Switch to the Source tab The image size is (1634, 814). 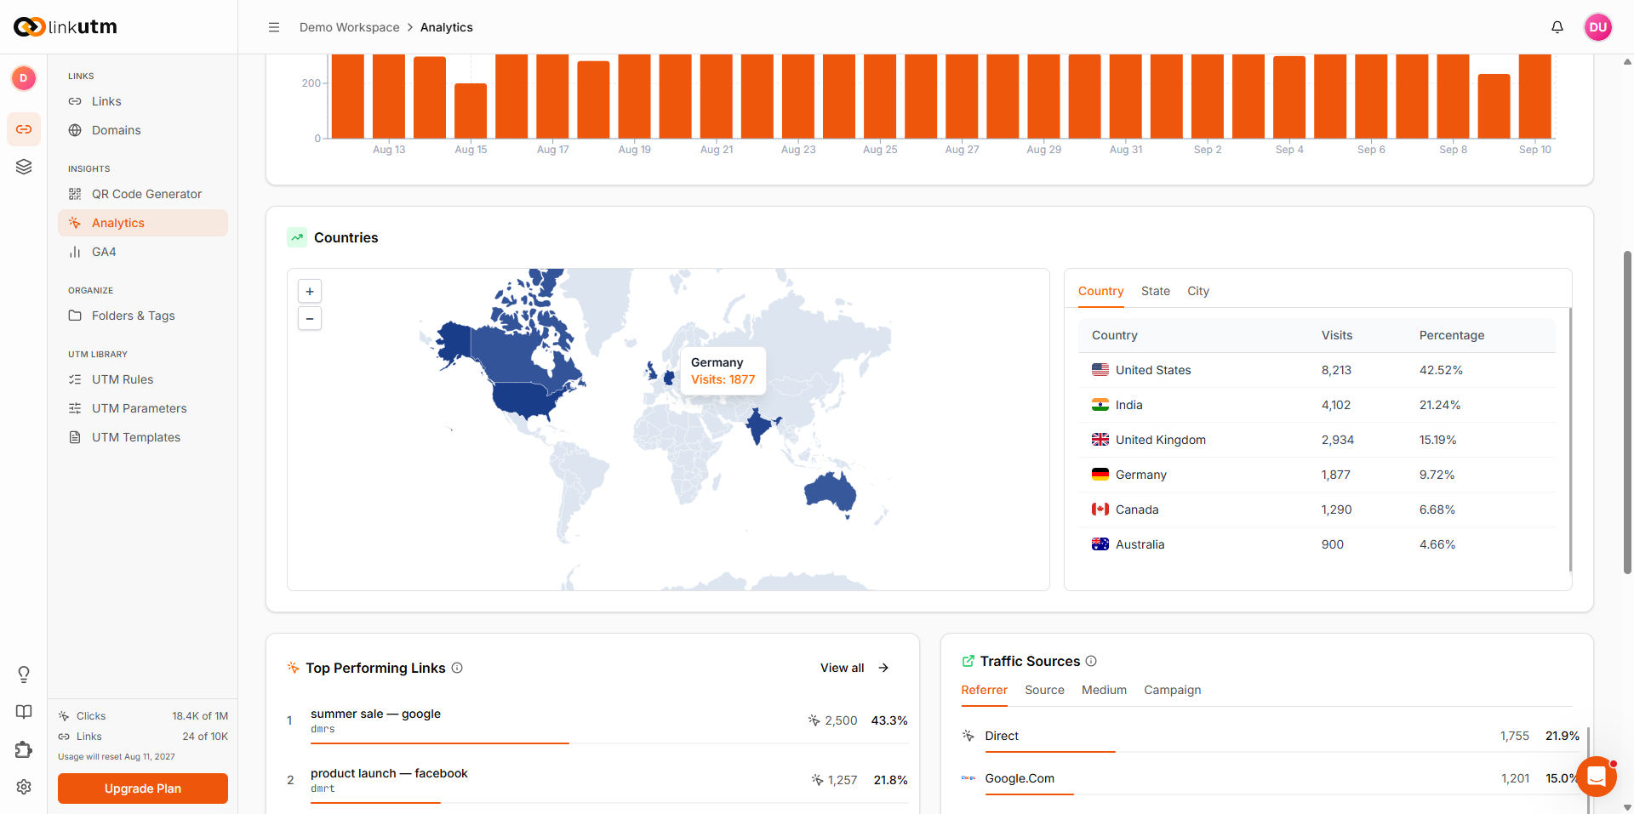[x=1044, y=690]
